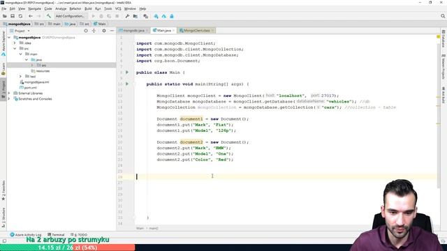Click the Open folder toolbar icon
Image resolution: width=447 pixels, height=251 pixels.
[5, 16]
